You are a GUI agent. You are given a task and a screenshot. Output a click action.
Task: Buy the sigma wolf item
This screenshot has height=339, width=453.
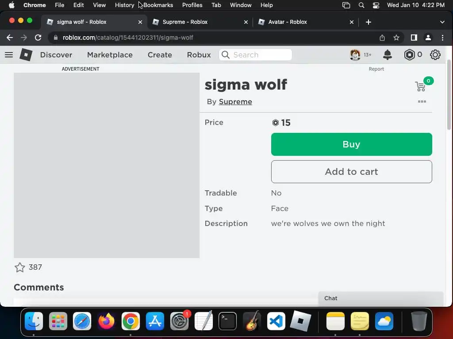pyautogui.click(x=352, y=144)
